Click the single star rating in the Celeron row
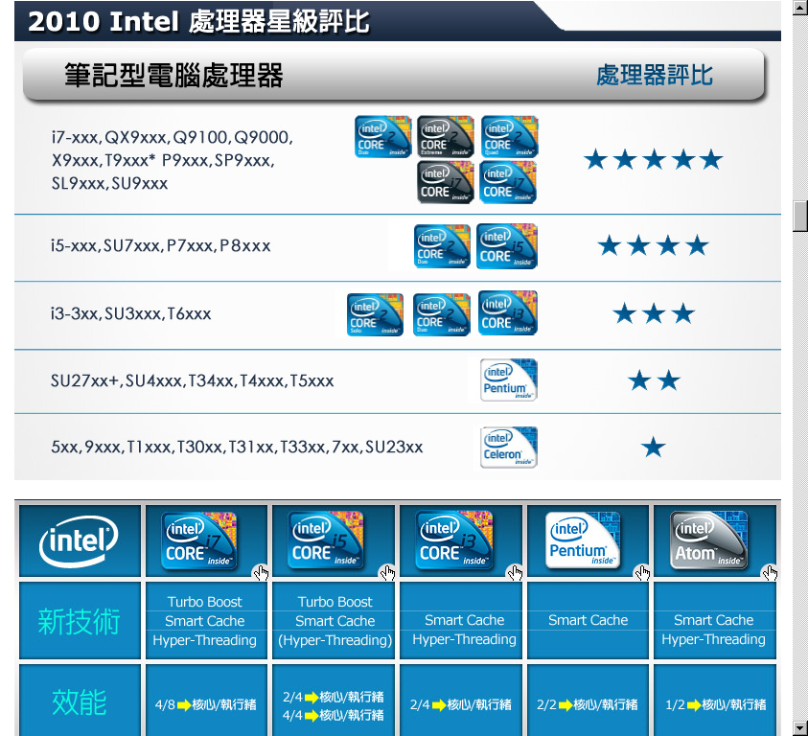808x736 pixels. pyautogui.click(x=654, y=448)
